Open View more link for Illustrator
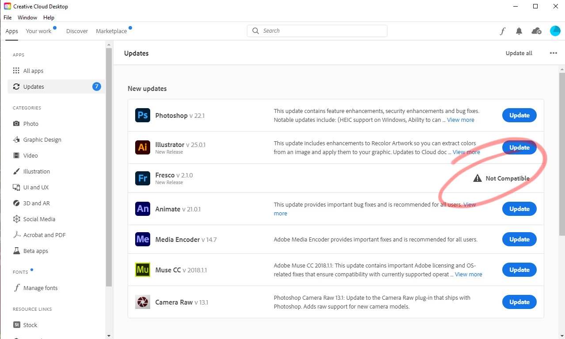Screen dimensions: 565x339 pyautogui.click(x=466, y=152)
